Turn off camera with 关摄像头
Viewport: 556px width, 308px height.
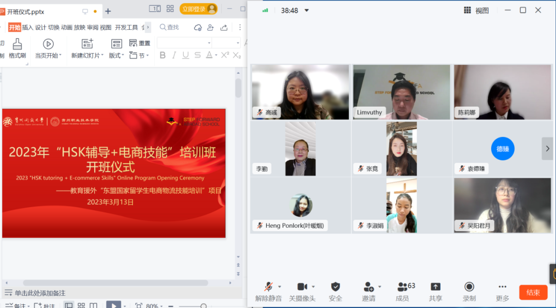[302, 287]
